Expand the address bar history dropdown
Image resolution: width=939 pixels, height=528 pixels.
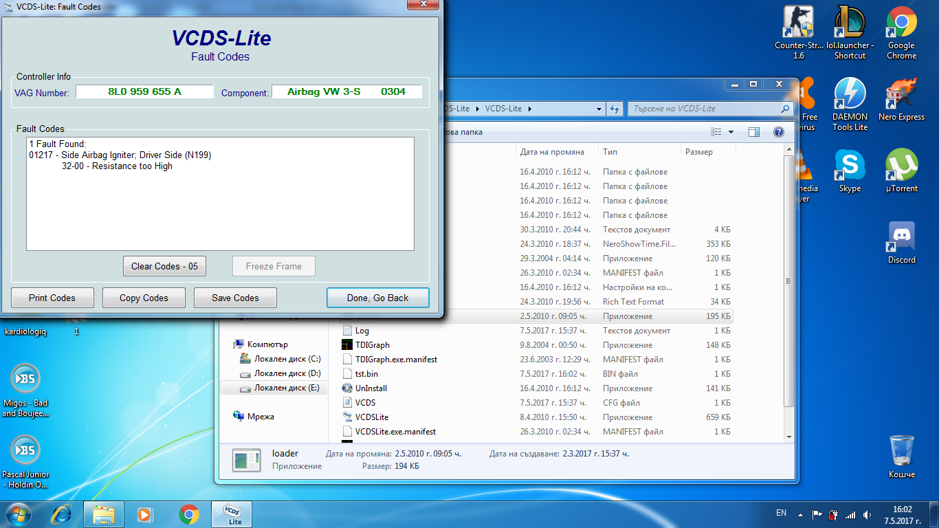click(599, 109)
